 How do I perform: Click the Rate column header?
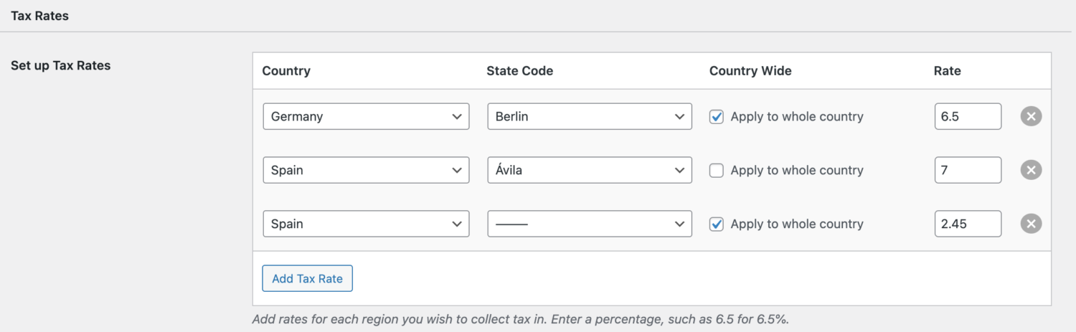[x=947, y=71]
